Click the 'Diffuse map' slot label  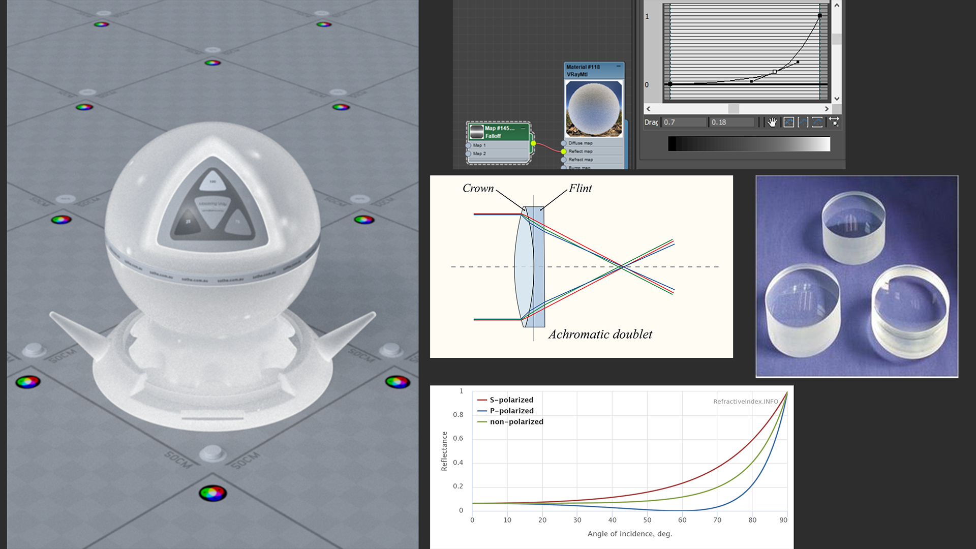click(x=581, y=143)
